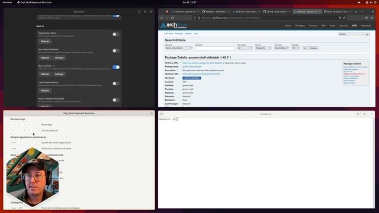Click the Orphans button in Search Criteria
The image size is (379, 213).
[x=313, y=48]
